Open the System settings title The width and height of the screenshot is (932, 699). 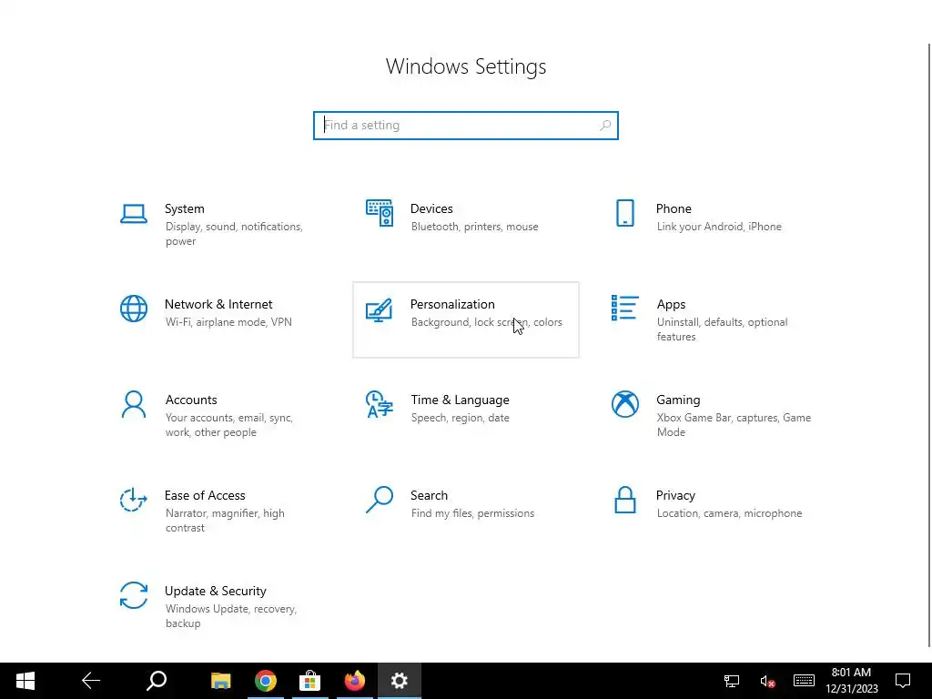[x=184, y=208]
